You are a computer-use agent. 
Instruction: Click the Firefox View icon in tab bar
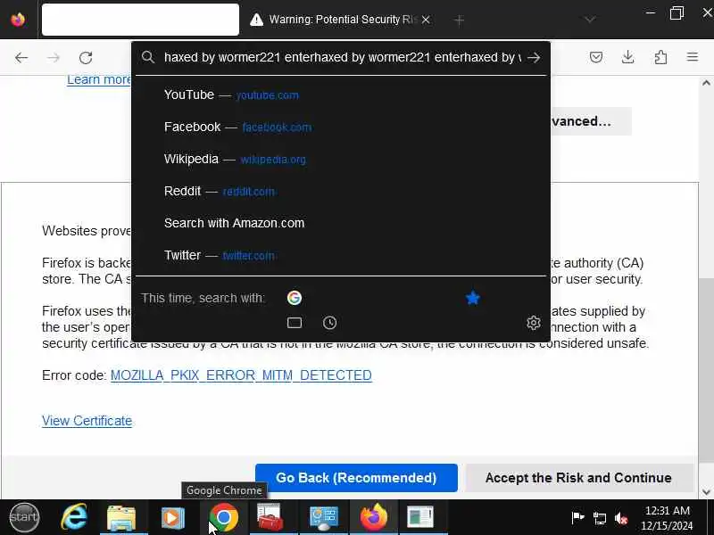tap(18, 20)
